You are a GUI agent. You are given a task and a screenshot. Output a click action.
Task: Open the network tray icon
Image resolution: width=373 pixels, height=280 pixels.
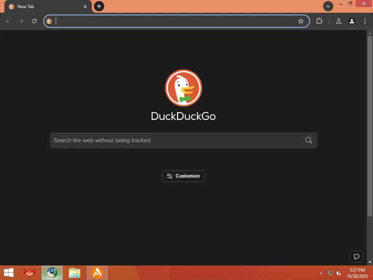(x=330, y=273)
